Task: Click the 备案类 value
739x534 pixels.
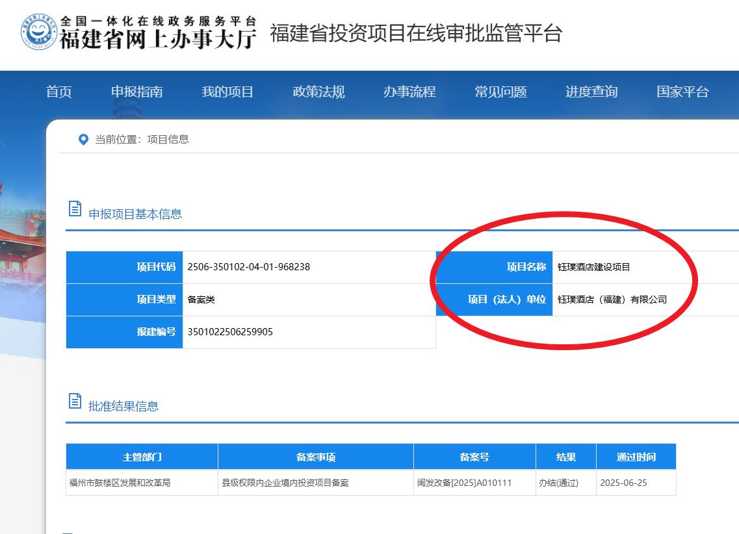Action: 201,299
